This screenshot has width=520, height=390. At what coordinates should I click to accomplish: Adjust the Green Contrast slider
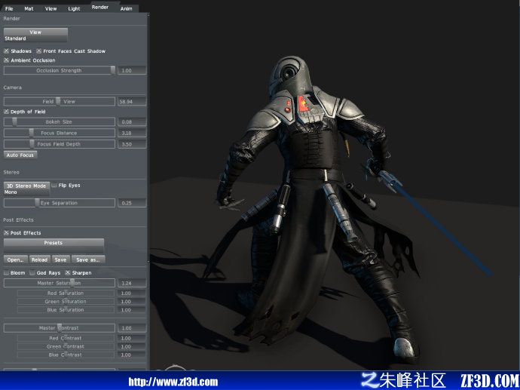[66, 346]
